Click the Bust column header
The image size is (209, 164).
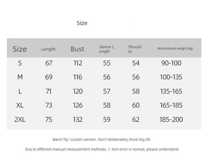77,49
